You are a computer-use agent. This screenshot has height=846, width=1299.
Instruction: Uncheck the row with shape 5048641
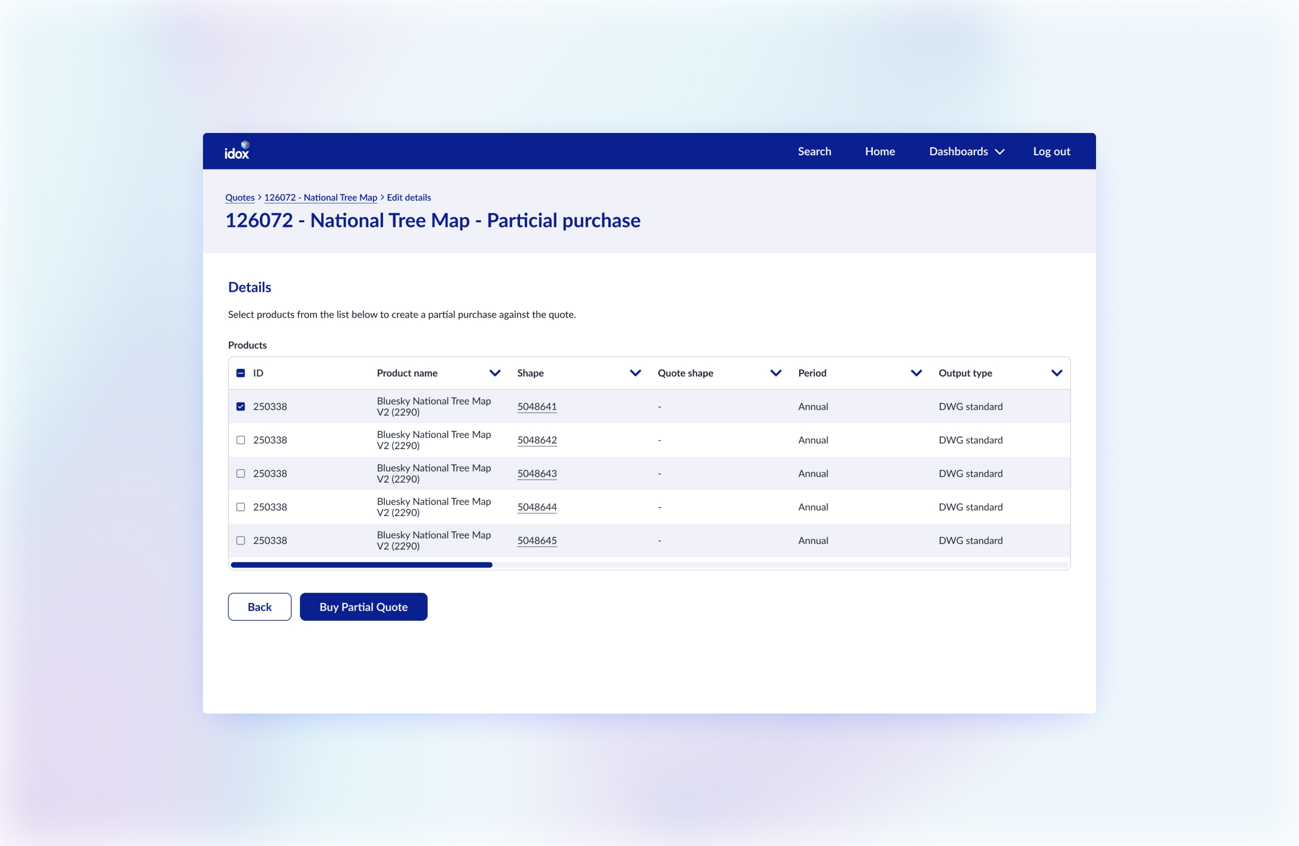tap(241, 406)
